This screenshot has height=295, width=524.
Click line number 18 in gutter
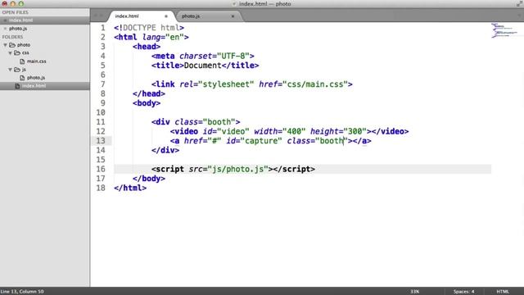(101, 188)
